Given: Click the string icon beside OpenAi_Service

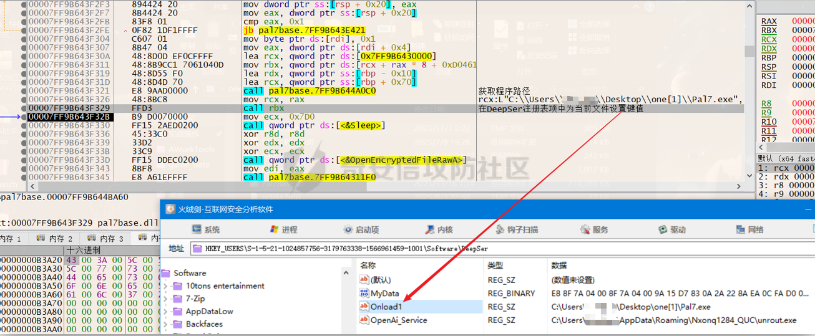Looking at the screenshot, I should coord(365,320).
